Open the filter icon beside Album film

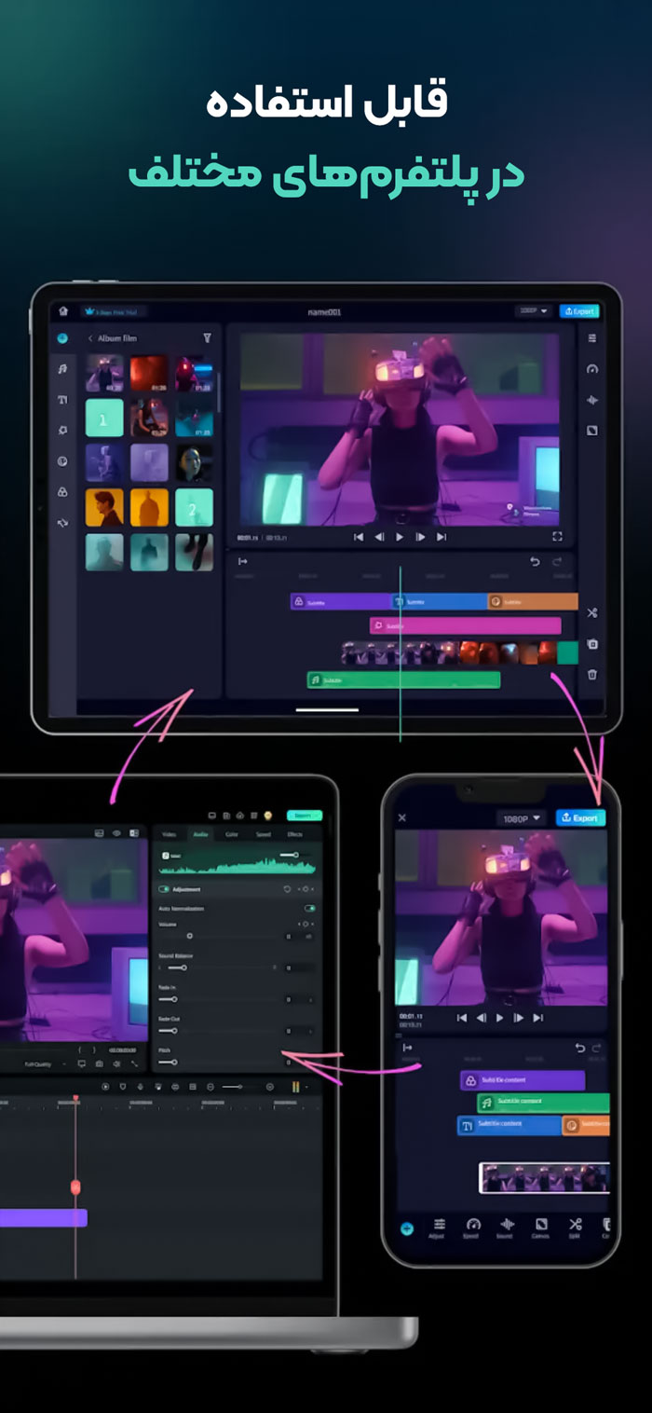click(207, 338)
